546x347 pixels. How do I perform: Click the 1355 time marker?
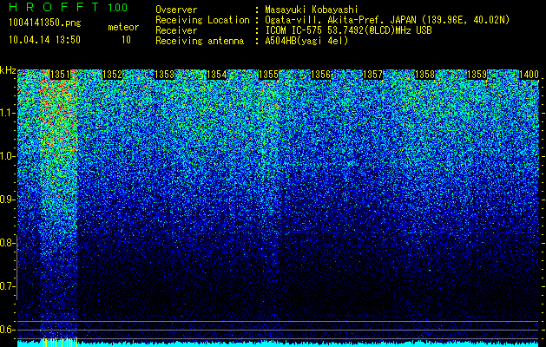click(x=269, y=75)
